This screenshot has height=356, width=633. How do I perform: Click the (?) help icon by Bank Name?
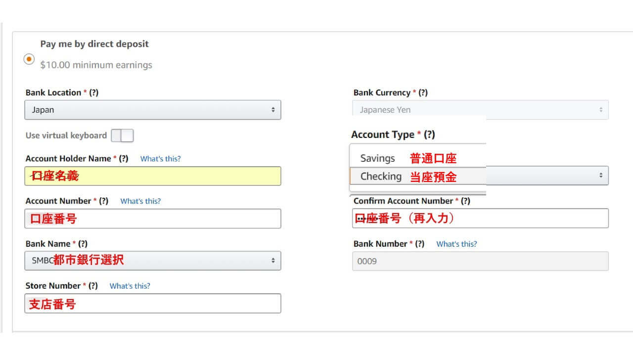(x=83, y=244)
